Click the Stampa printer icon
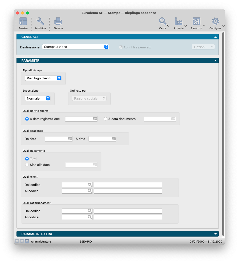This screenshot has height=263, width=239. coord(58,22)
